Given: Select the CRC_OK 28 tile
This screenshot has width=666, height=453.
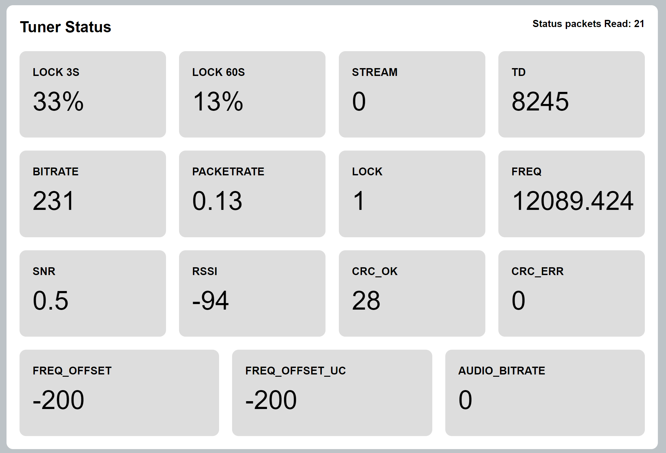Looking at the screenshot, I should [x=412, y=293].
